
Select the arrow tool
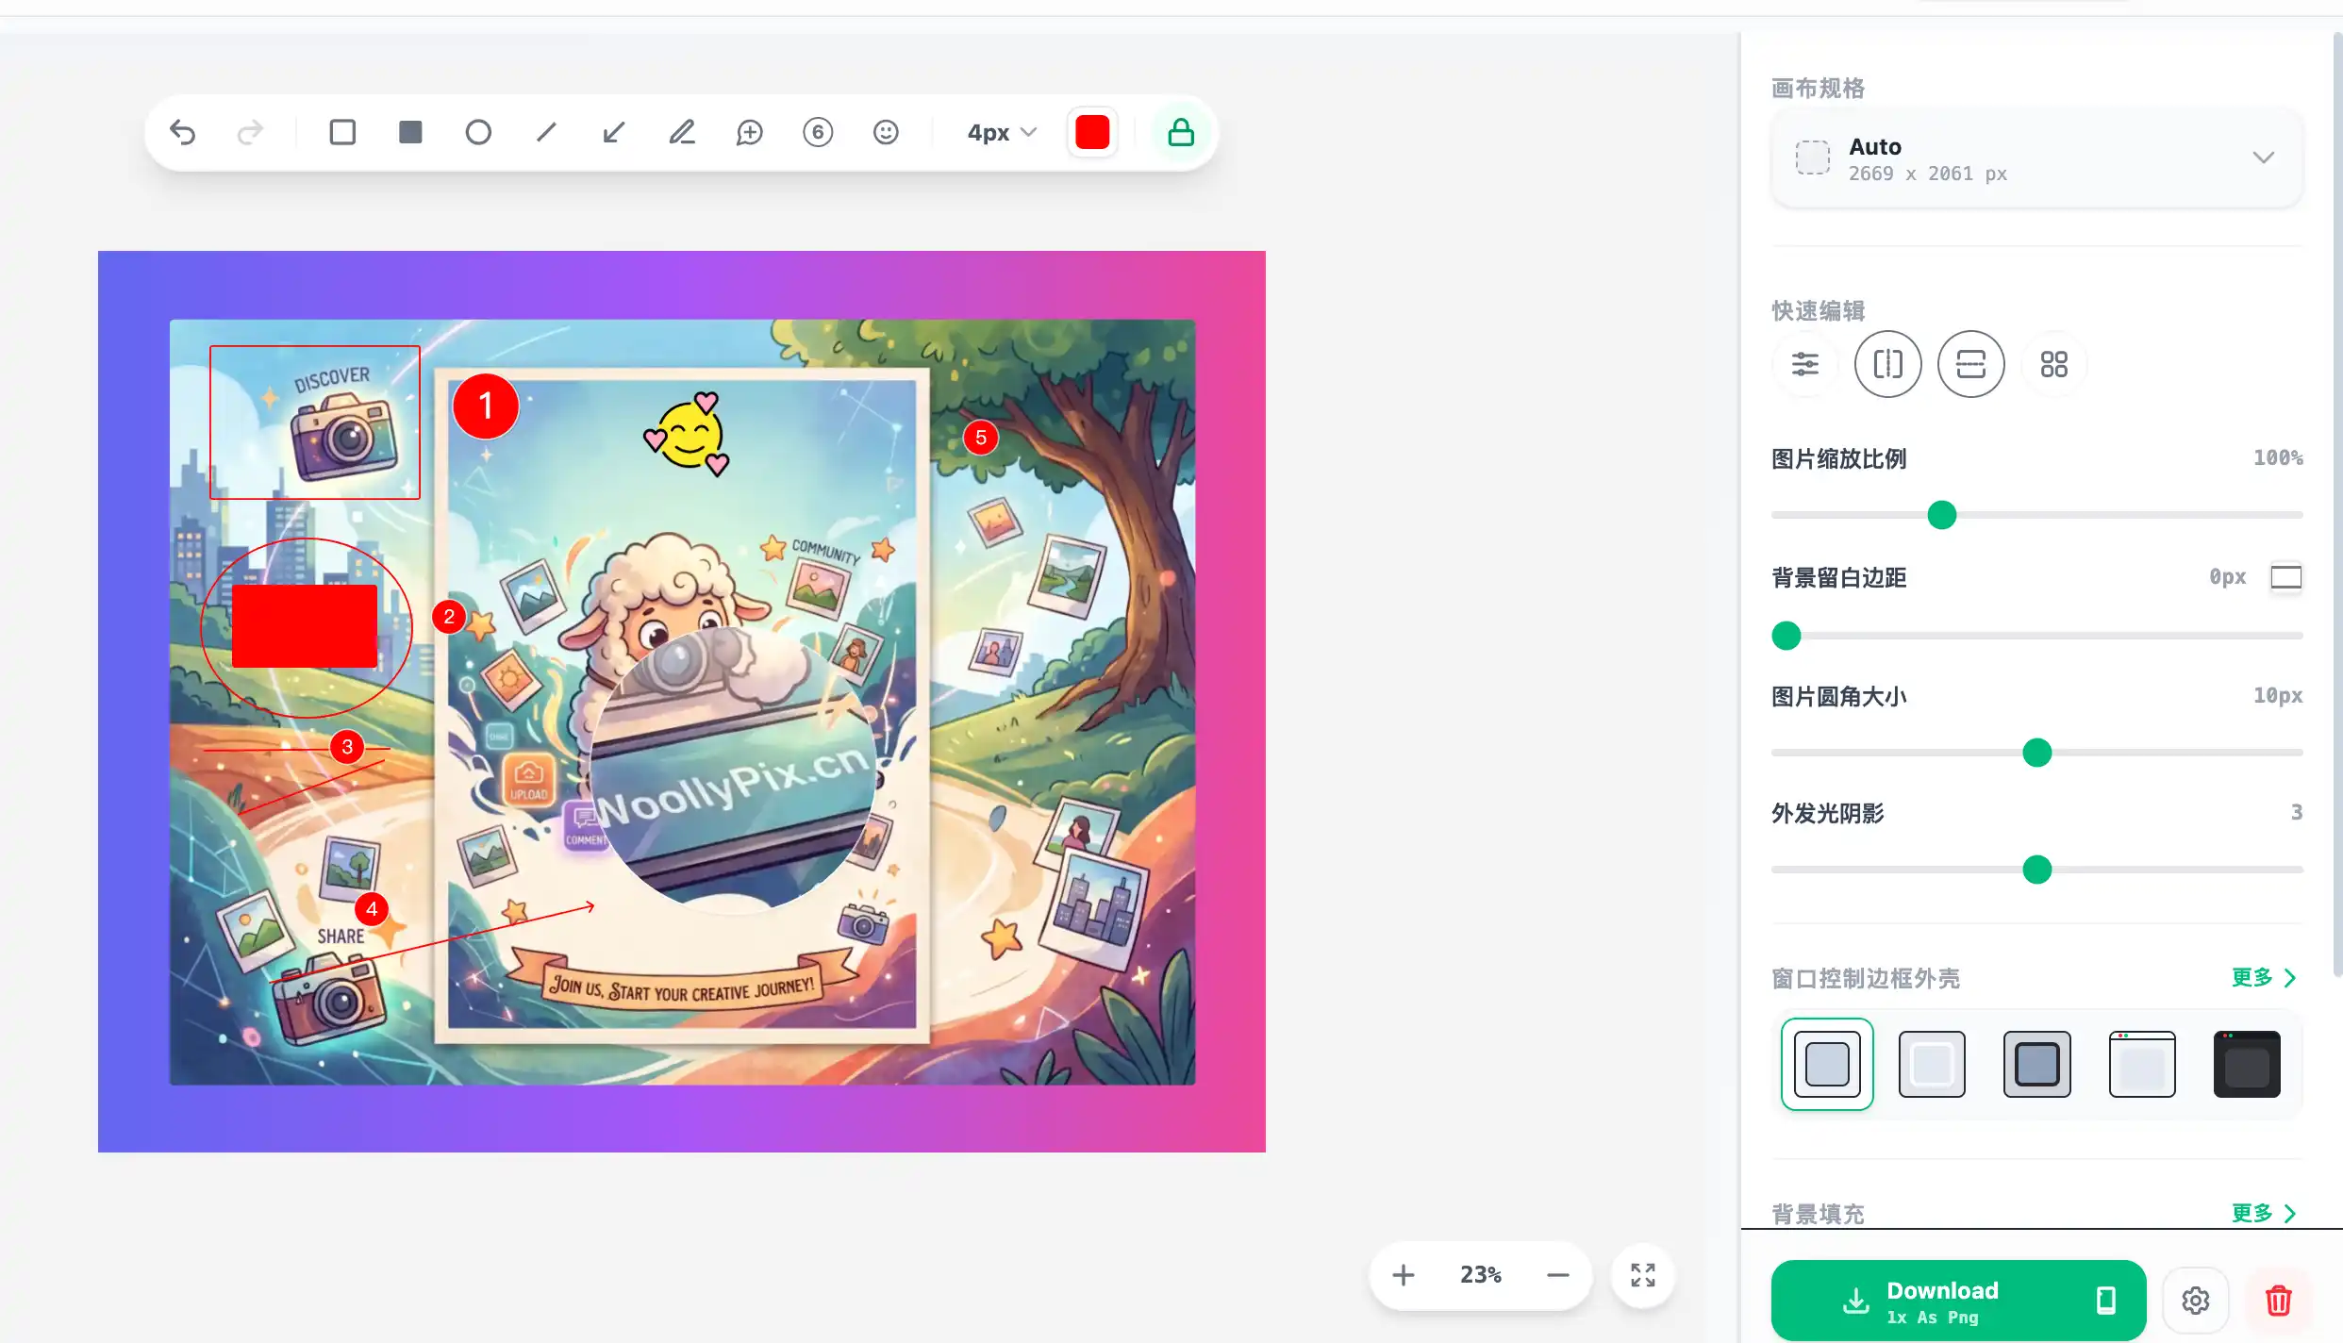pyautogui.click(x=614, y=132)
